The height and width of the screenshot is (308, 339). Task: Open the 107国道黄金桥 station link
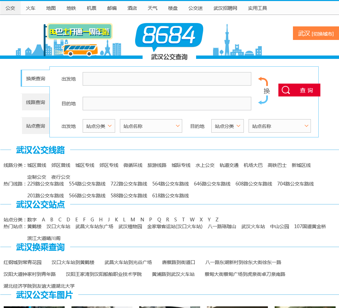click(310, 226)
